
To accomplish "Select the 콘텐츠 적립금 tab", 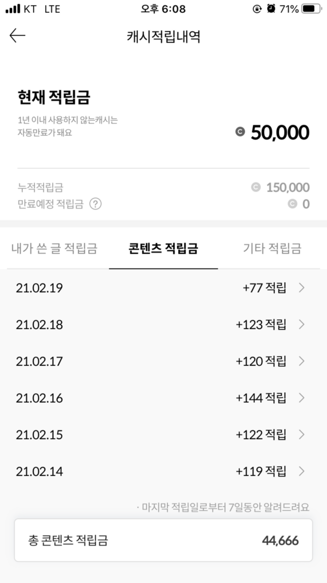I will coord(163,249).
